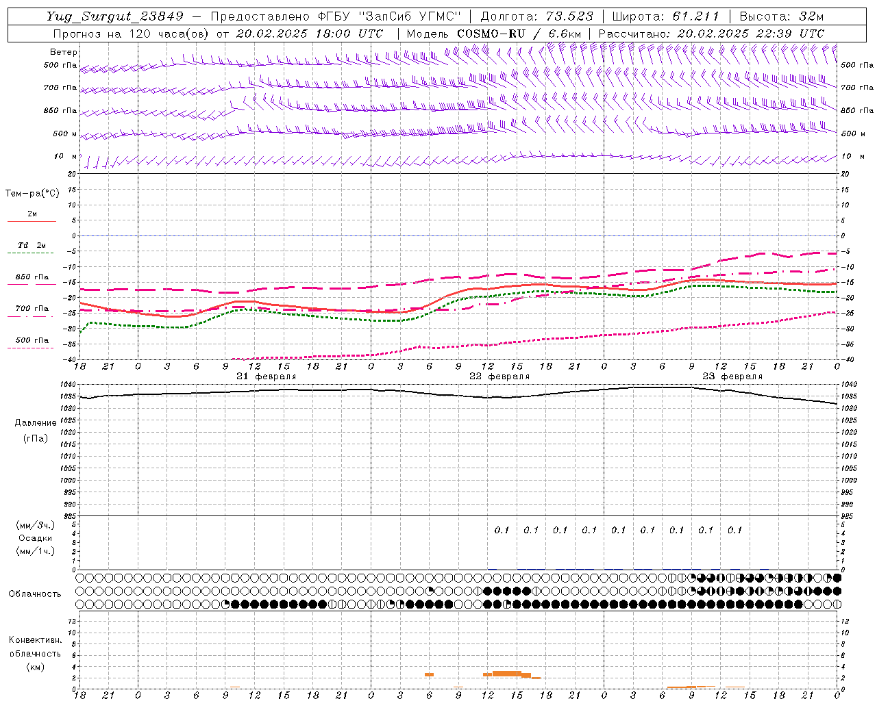Click the 21 февраля date label
This screenshot has height=701, width=877.
coord(267,377)
